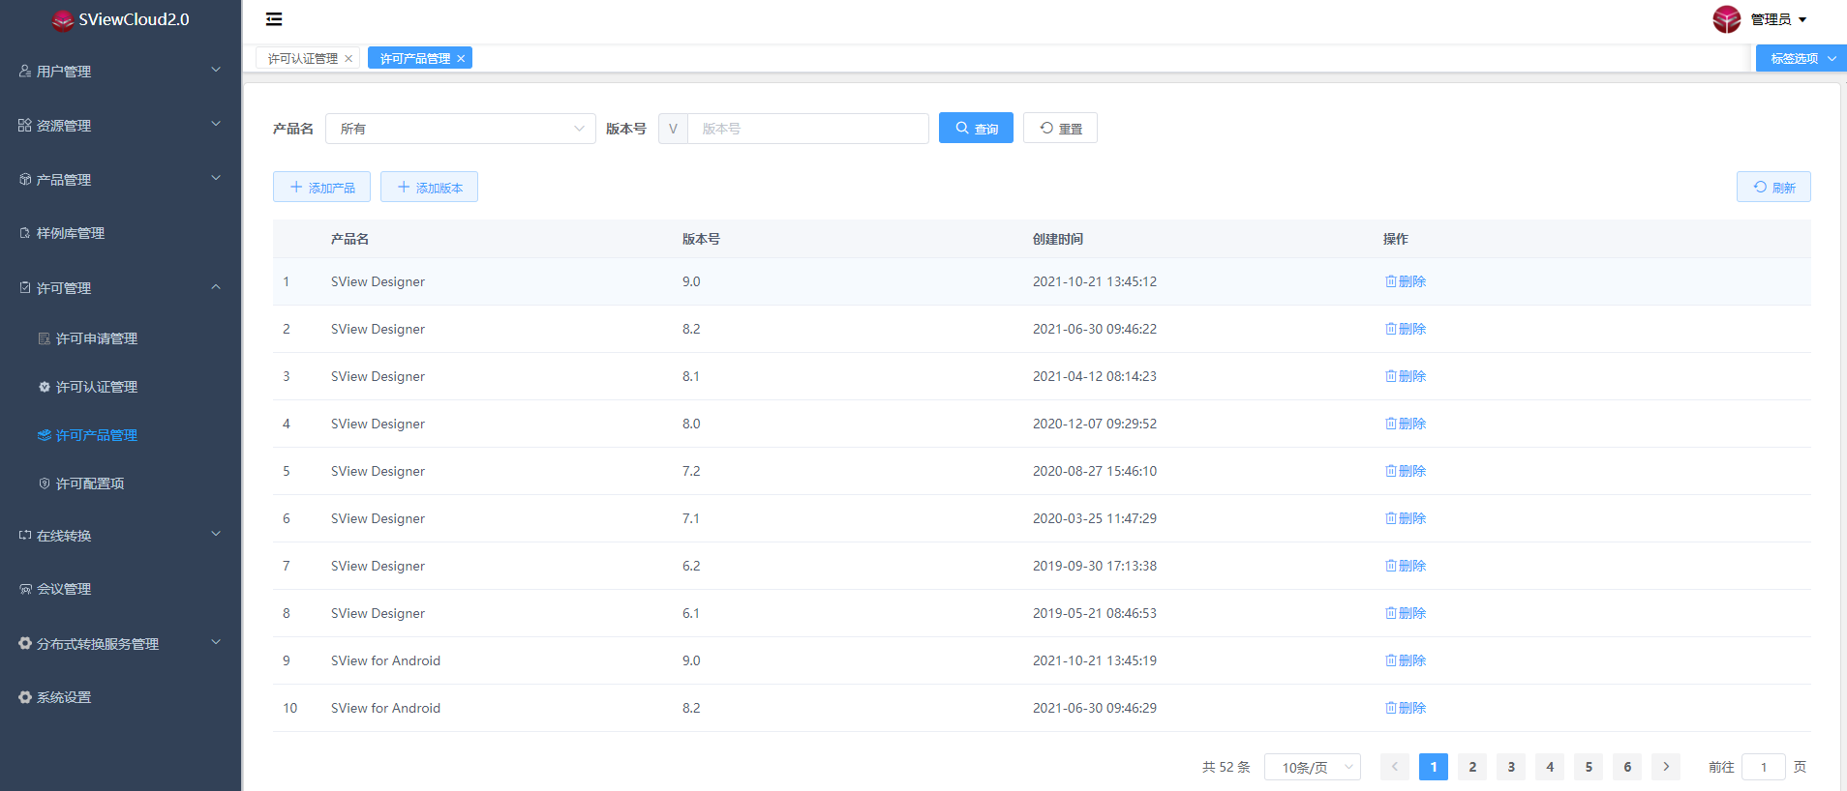
Task: Click the 产品管理 box icon in the sidebar
Action: pos(25,179)
